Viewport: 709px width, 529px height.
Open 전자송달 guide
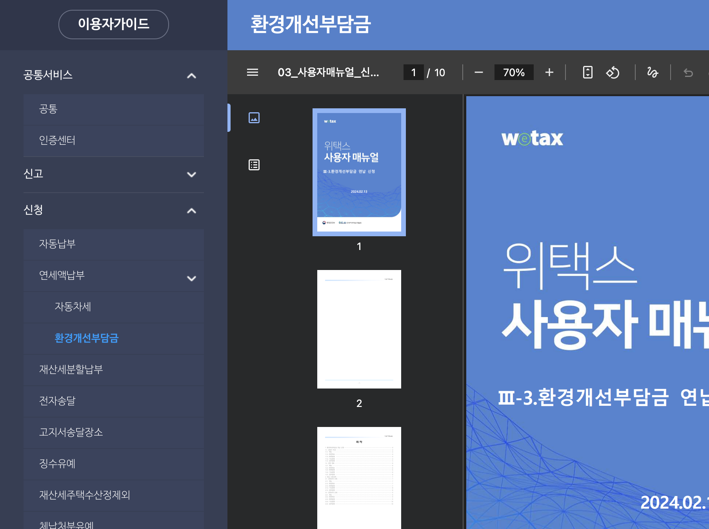coord(114,401)
